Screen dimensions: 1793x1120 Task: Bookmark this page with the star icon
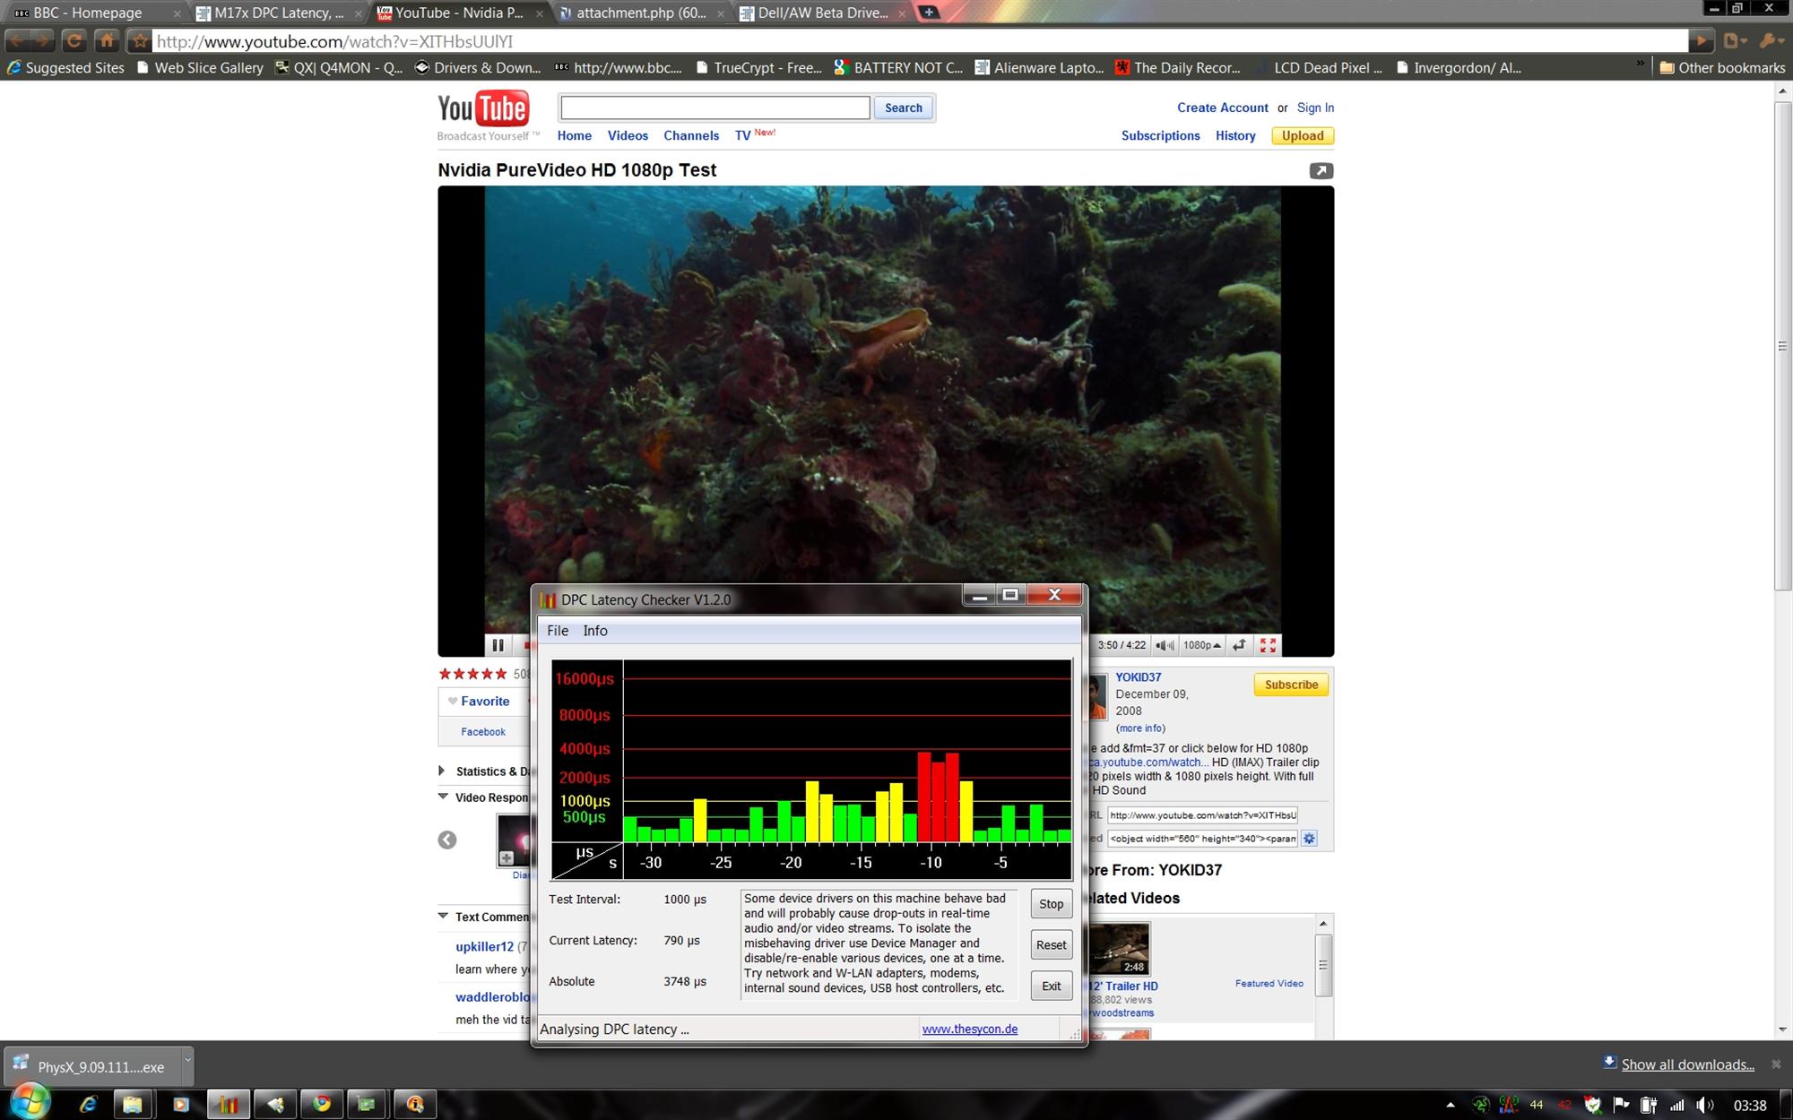point(139,40)
